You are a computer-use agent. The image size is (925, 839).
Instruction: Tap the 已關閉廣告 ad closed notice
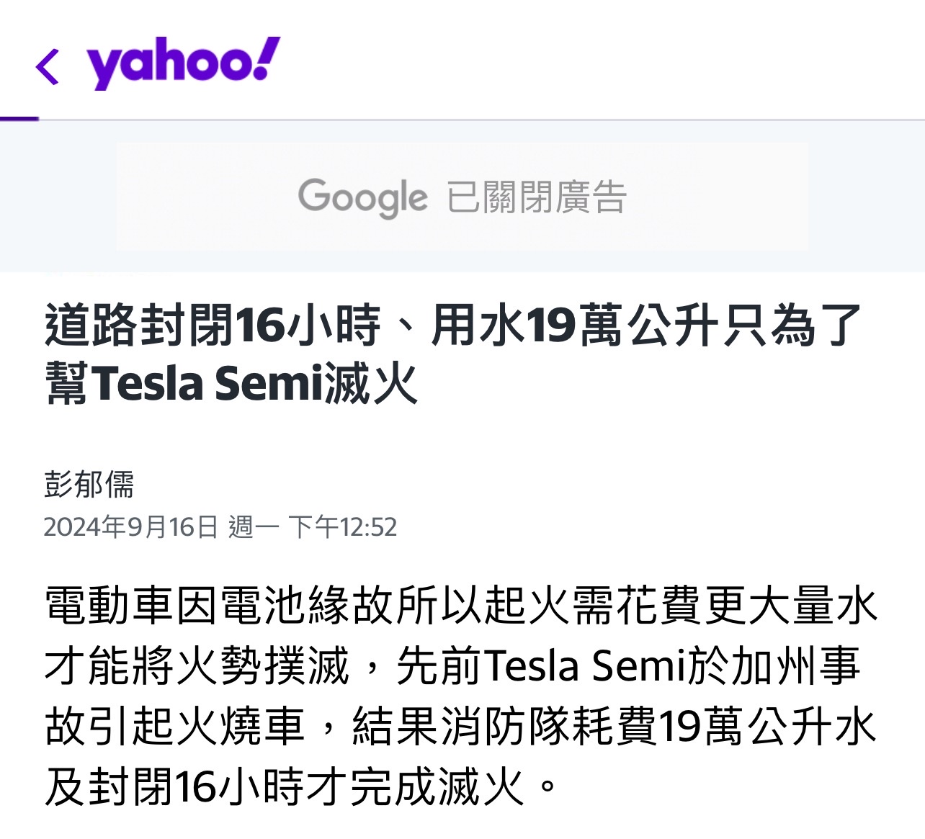pos(537,197)
